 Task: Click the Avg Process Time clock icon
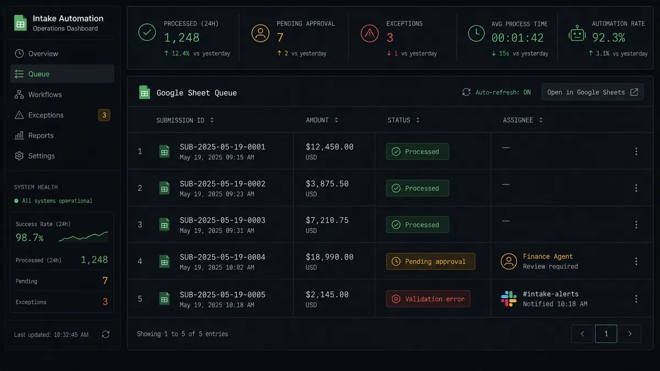click(x=476, y=33)
